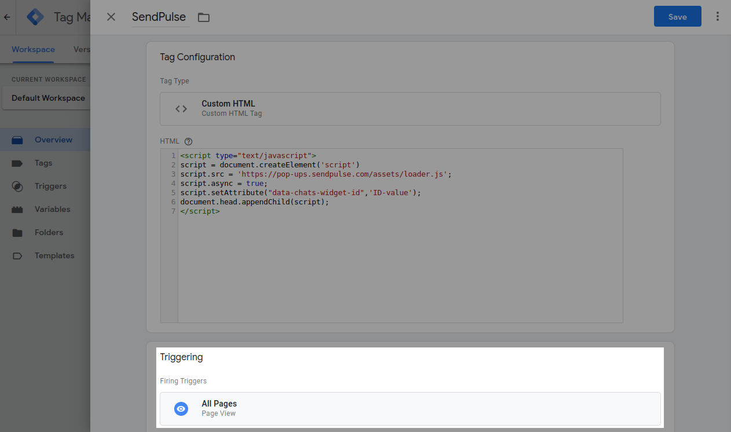731x432 pixels.
Task: Click inside the HTML code editor
Action: click(399, 261)
